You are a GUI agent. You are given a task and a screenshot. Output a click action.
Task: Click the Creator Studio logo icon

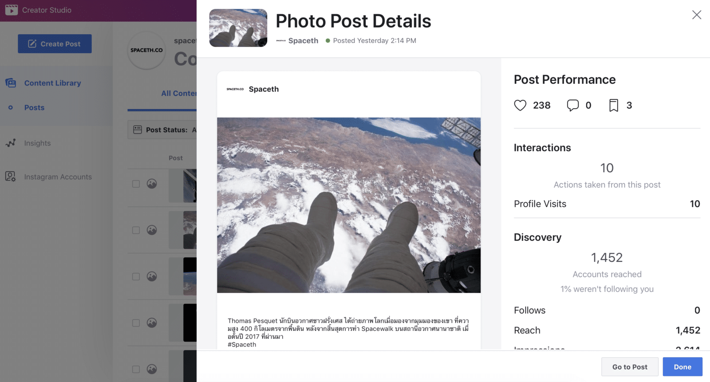[11, 10]
